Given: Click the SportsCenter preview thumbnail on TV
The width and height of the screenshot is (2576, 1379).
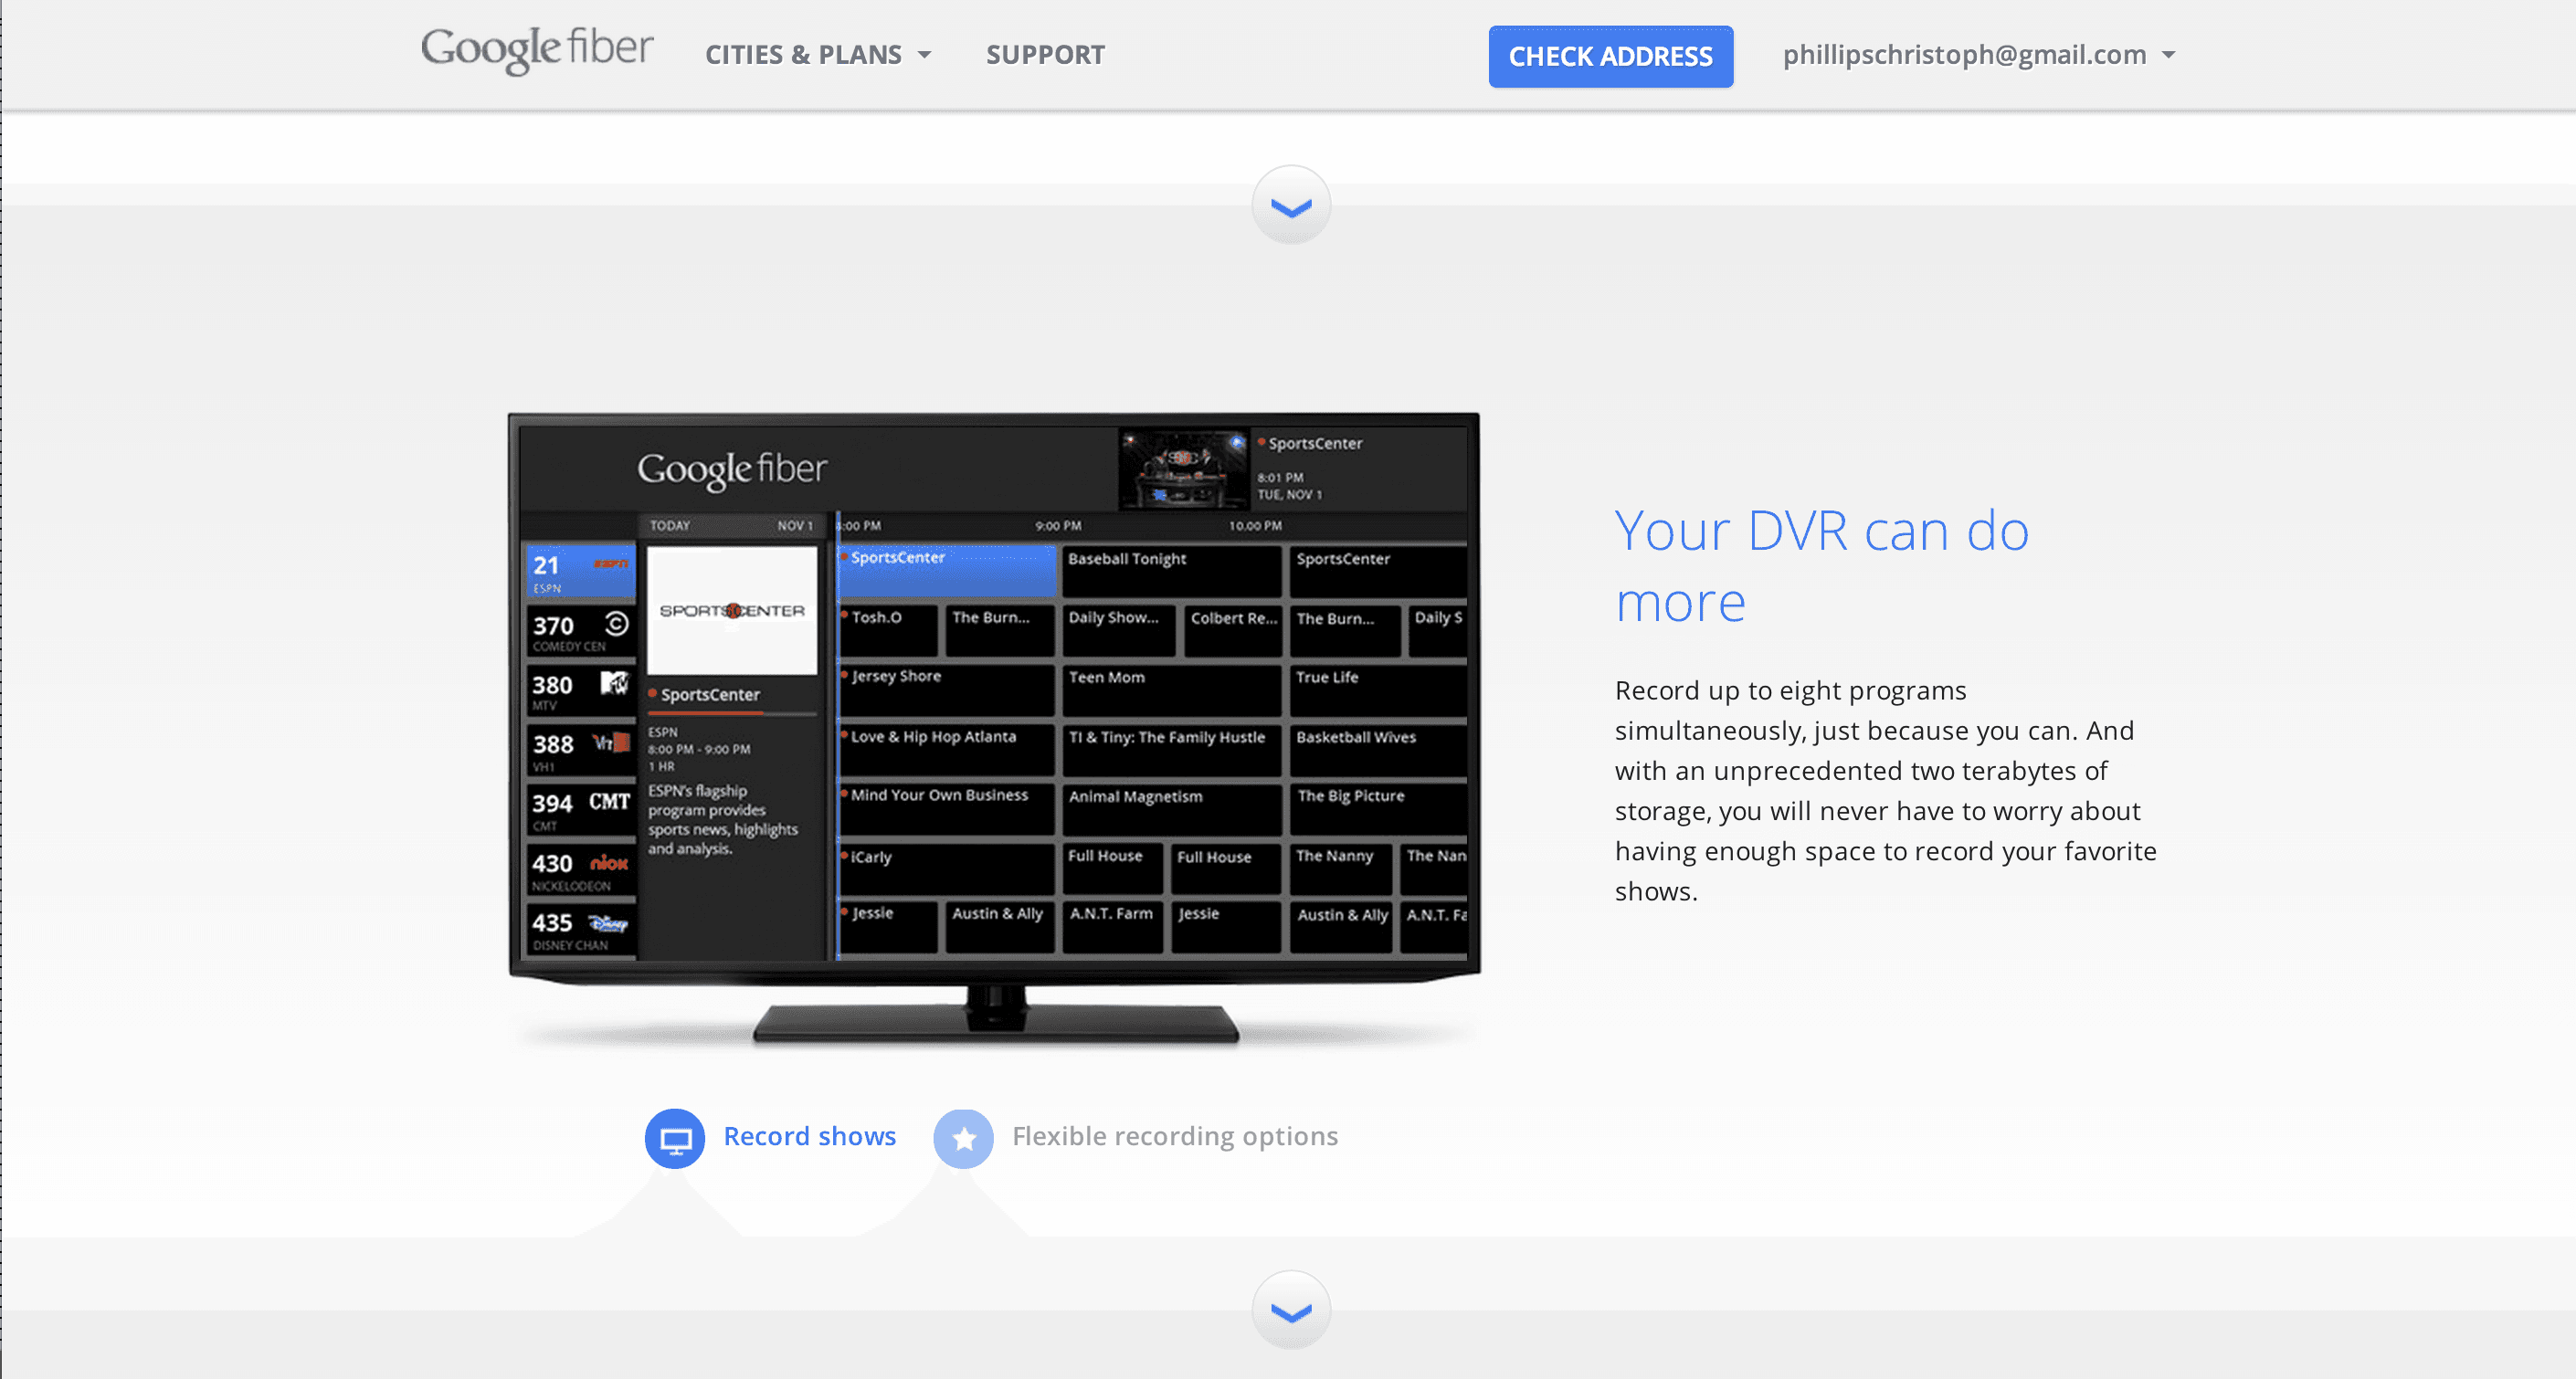Looking at the screenshot, I should (x=1183, y=470).
